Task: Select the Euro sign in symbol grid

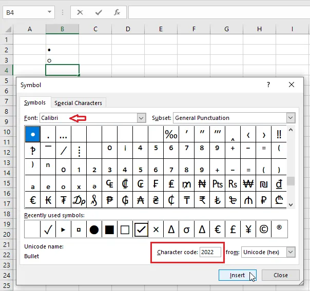Action: [x=33, y=200]
